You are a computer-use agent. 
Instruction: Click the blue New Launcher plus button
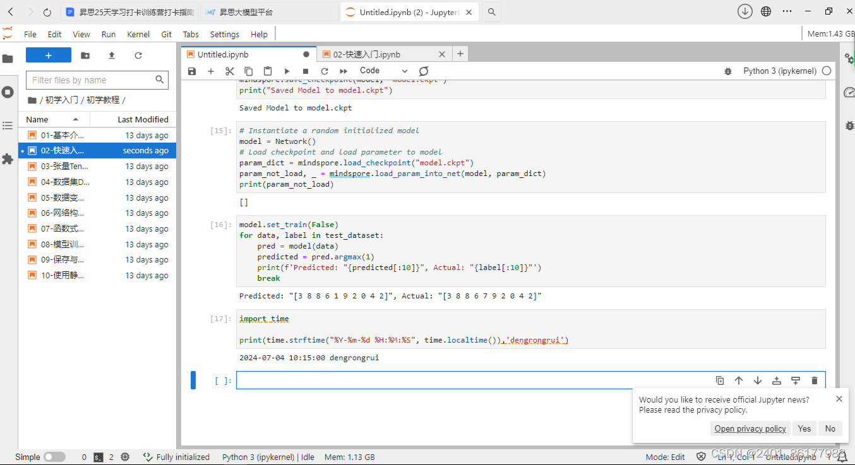pos(49,56)
